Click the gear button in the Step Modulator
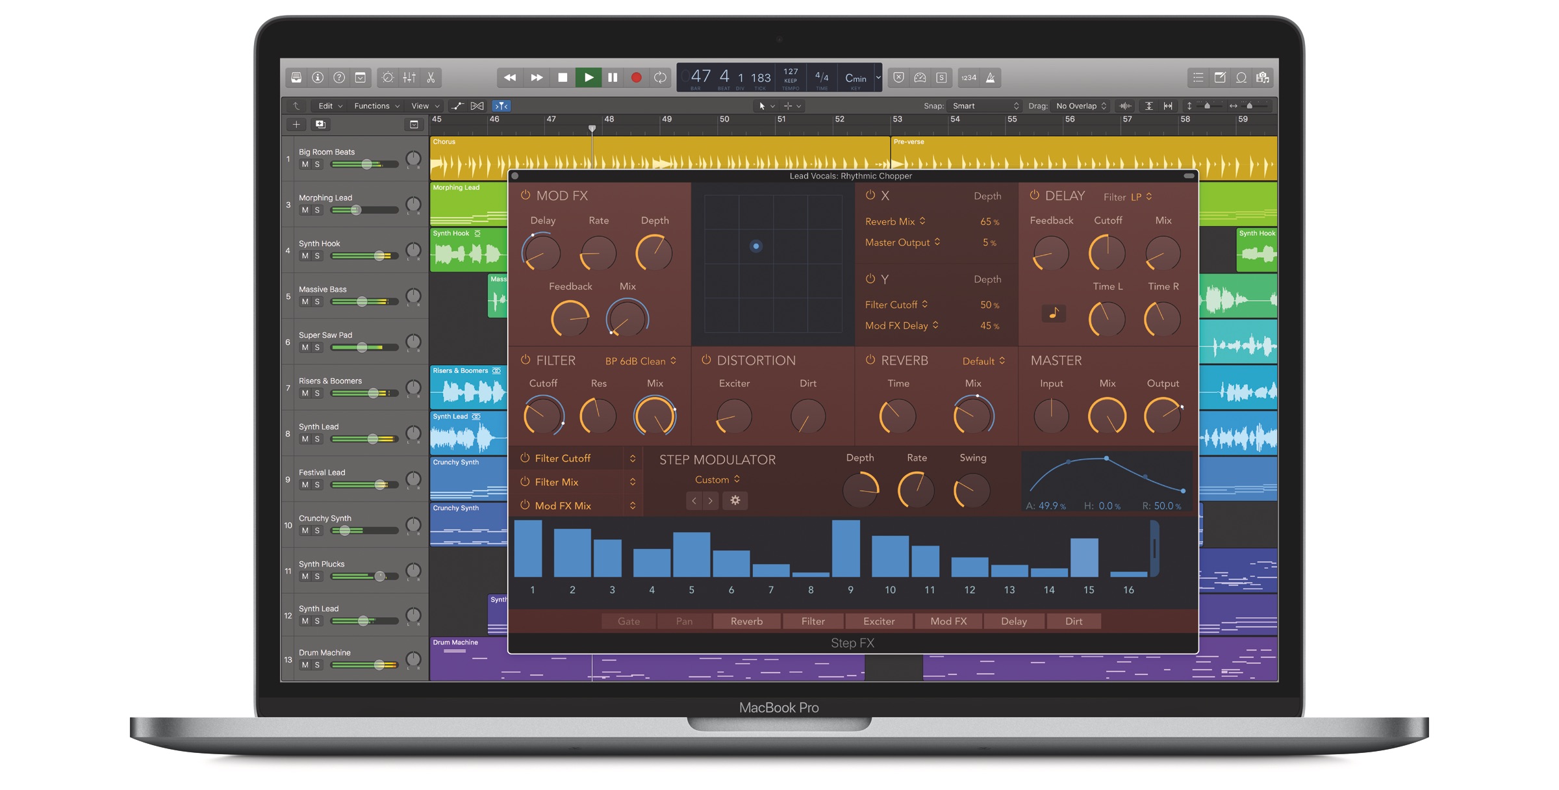This screenshot has height=790, width=1559. point(735,500)
